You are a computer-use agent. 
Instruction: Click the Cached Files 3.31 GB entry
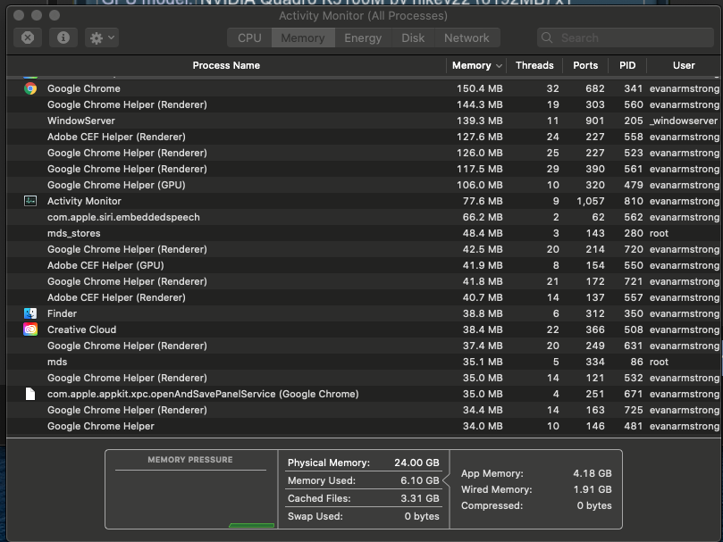[364, 498]
